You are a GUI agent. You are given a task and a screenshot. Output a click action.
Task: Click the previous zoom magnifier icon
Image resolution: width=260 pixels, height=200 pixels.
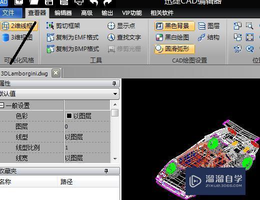click(x=250, y=49)
